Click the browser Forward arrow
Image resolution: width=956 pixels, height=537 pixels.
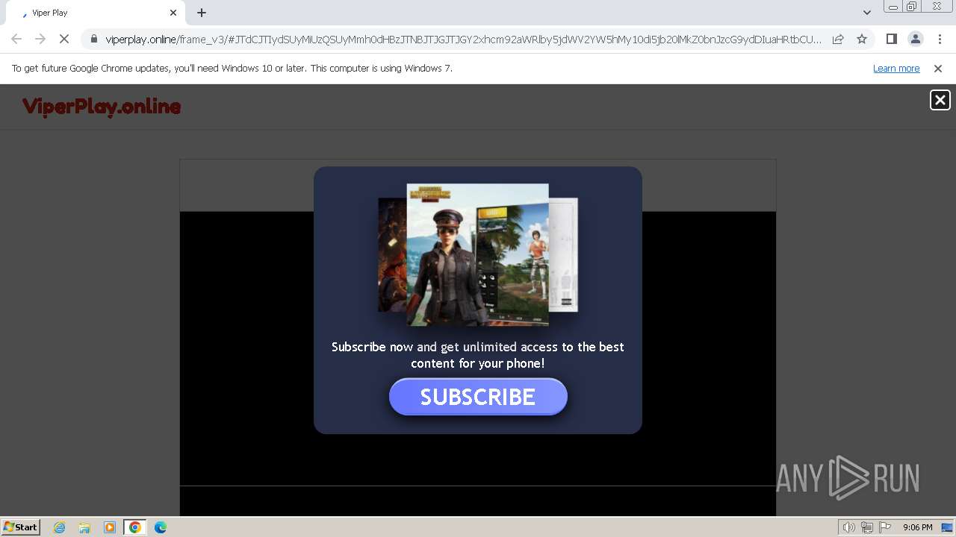40,39
